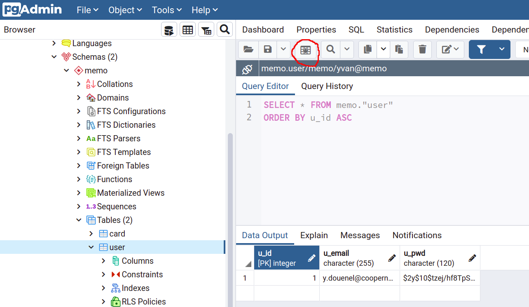Collapse the Tables (2) node
Viewport: 529px width, 307px height.
(x=79, y=220)
